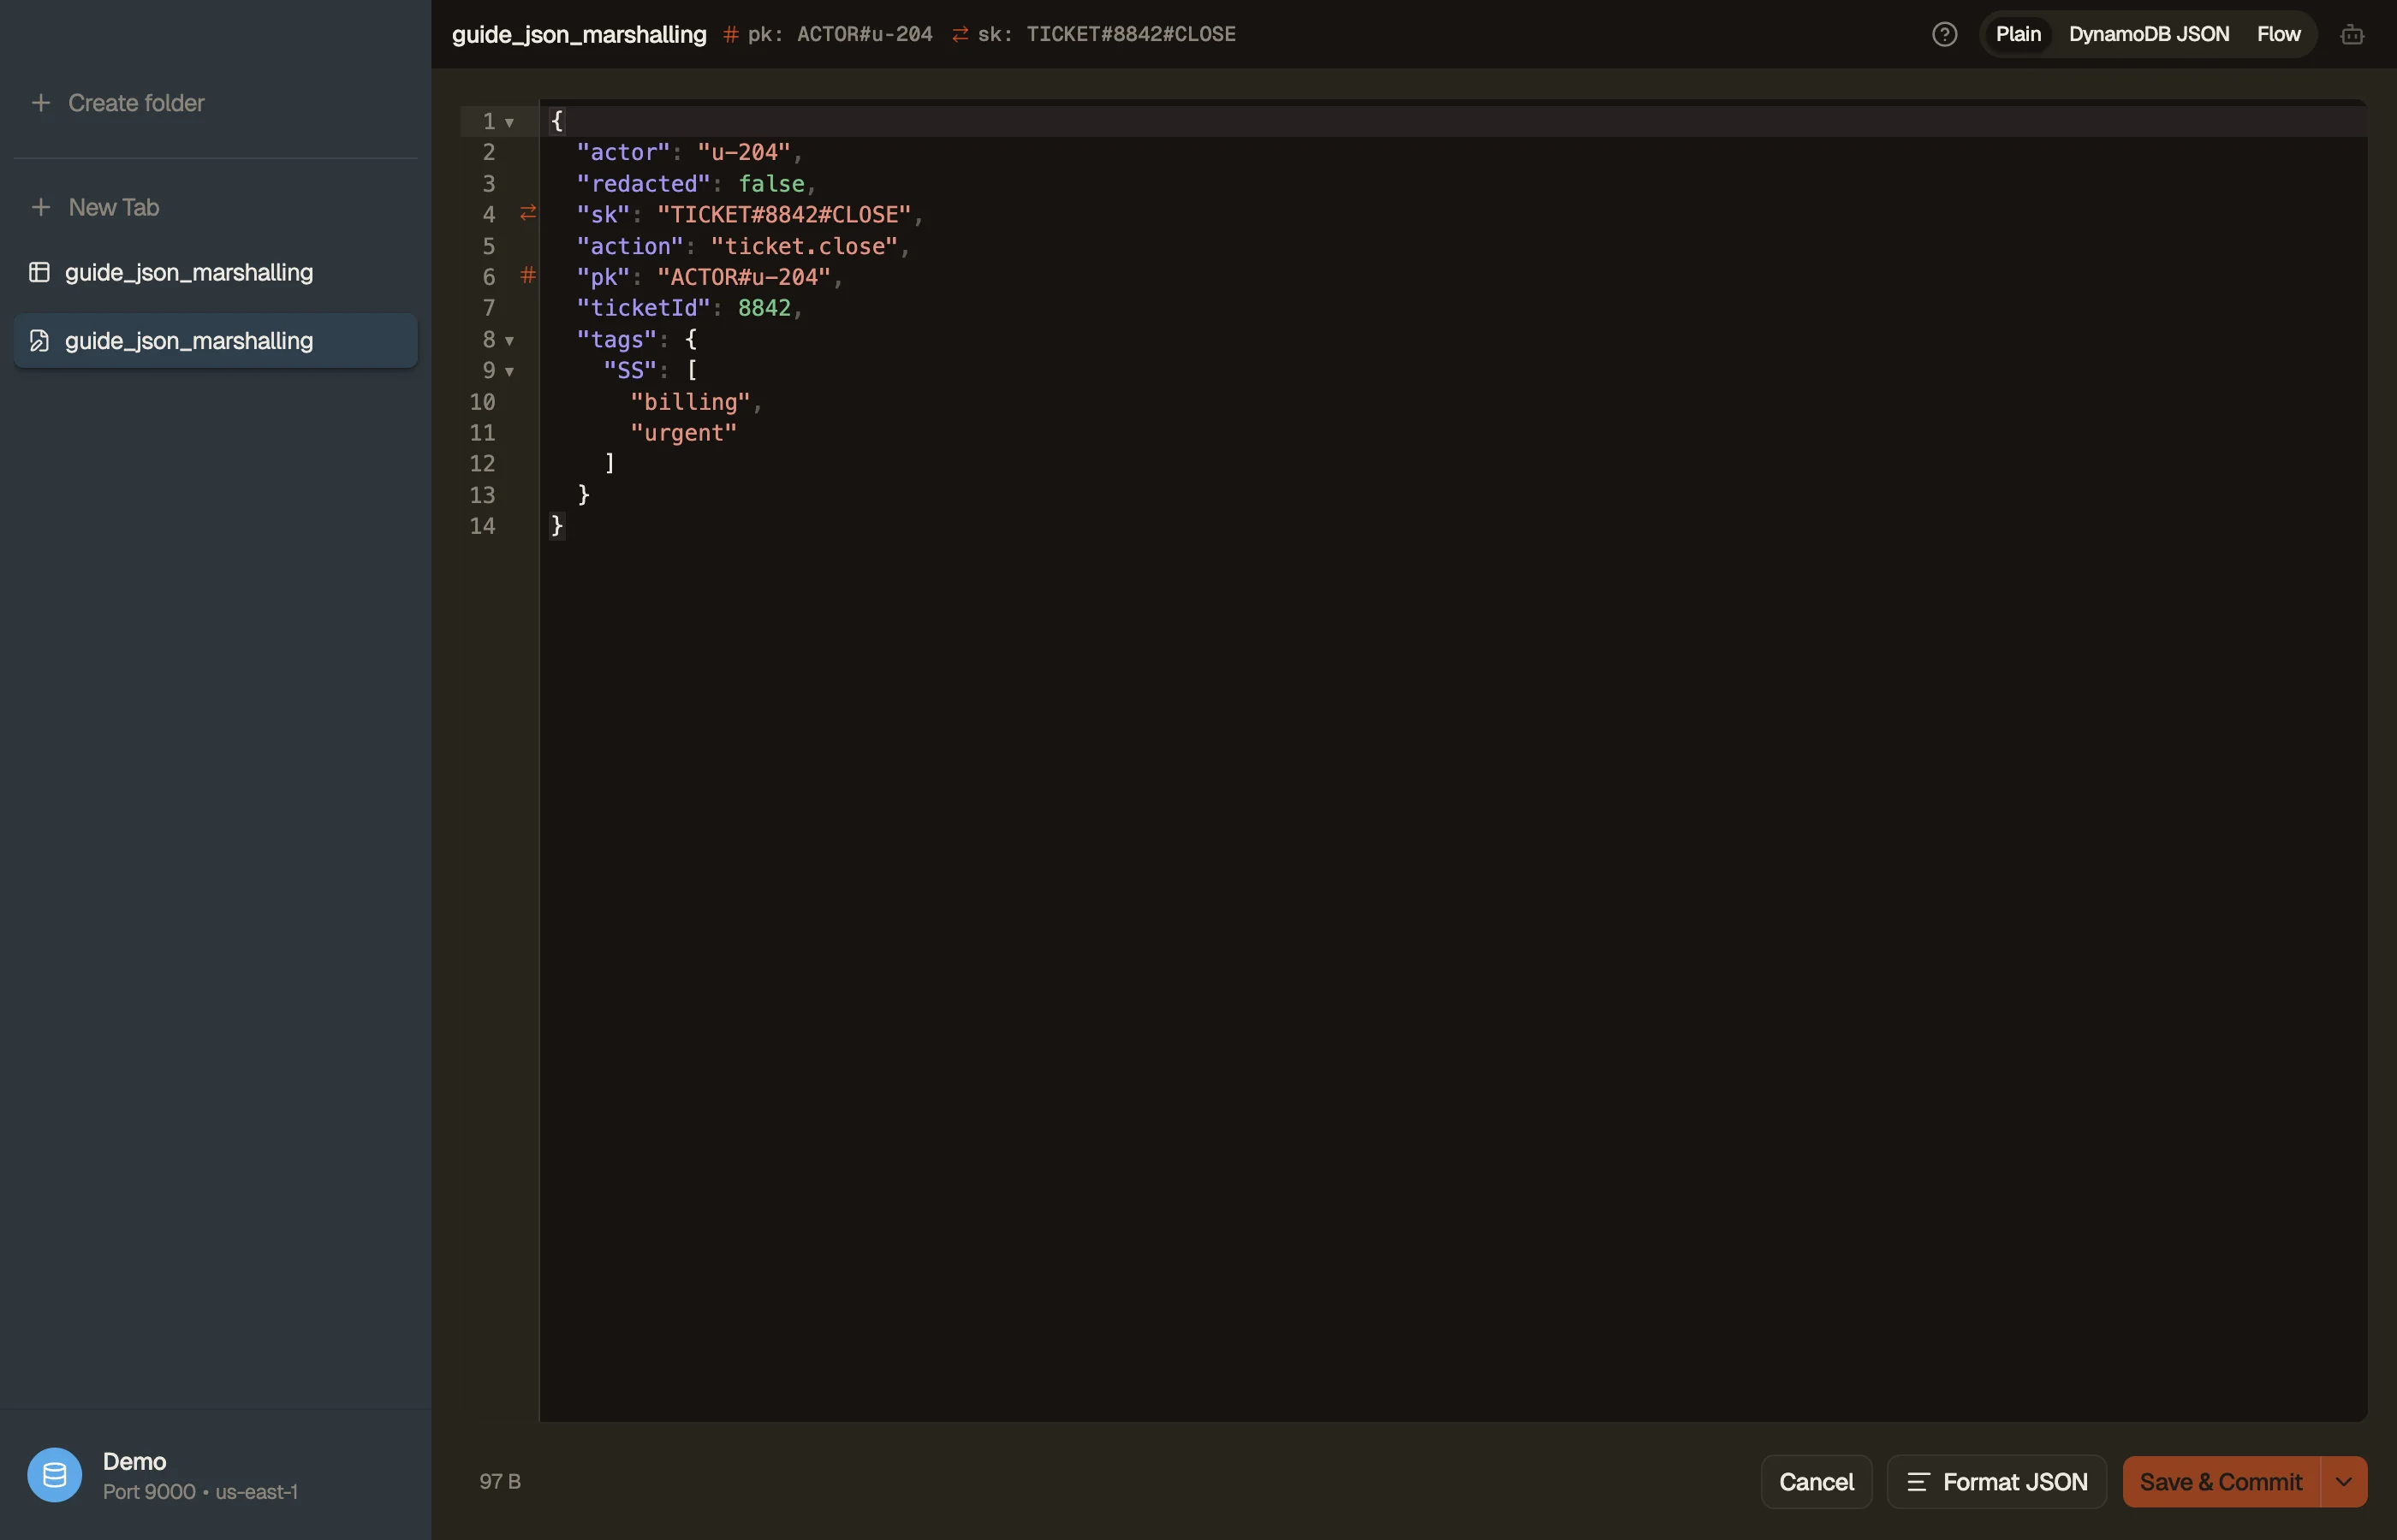Open the Save & Commit dropdown arrow
The height and width of the screenshot is (1540, 2397).
click(2343, 1482)
